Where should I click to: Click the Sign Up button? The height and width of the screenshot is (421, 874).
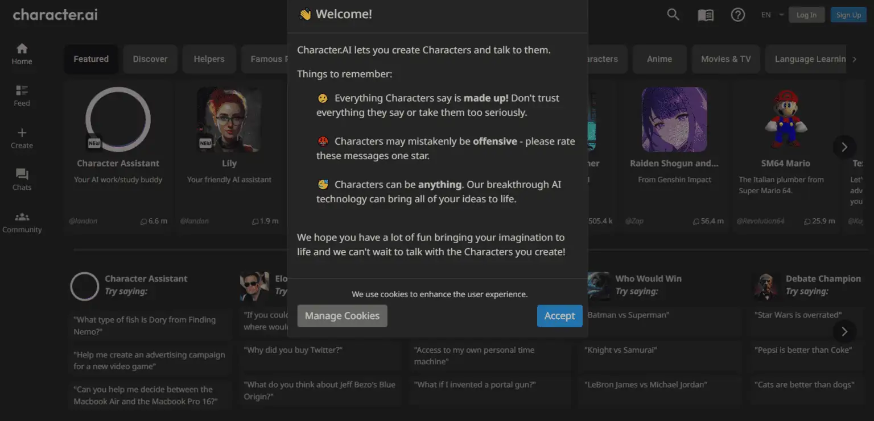[x=848, y=15]
